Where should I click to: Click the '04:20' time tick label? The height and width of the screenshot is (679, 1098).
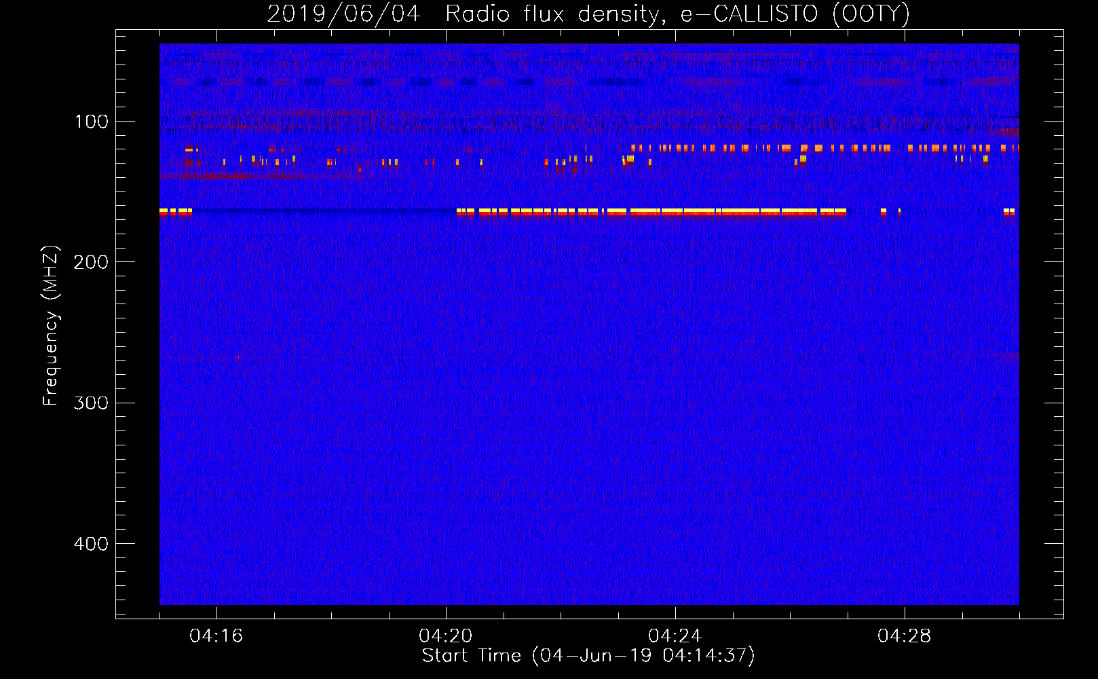point(446,636)
